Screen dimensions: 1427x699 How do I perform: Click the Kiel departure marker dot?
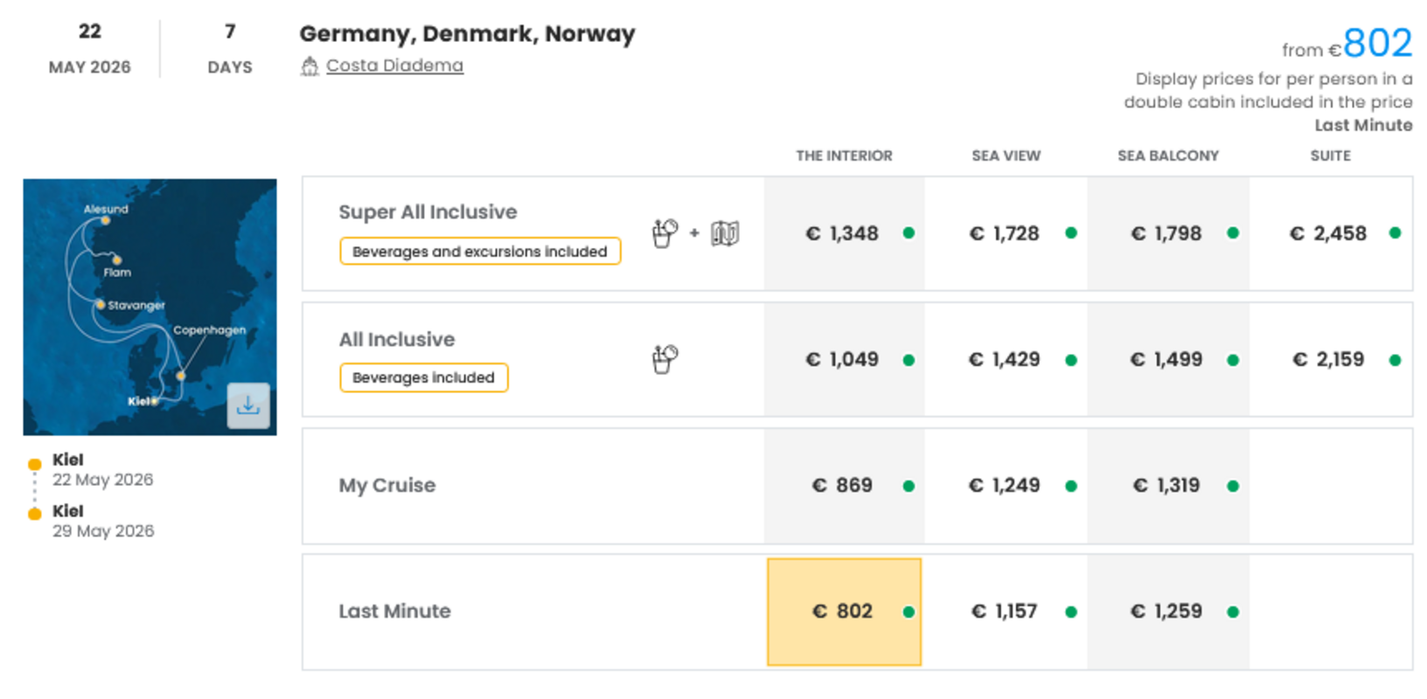[35, 464]
